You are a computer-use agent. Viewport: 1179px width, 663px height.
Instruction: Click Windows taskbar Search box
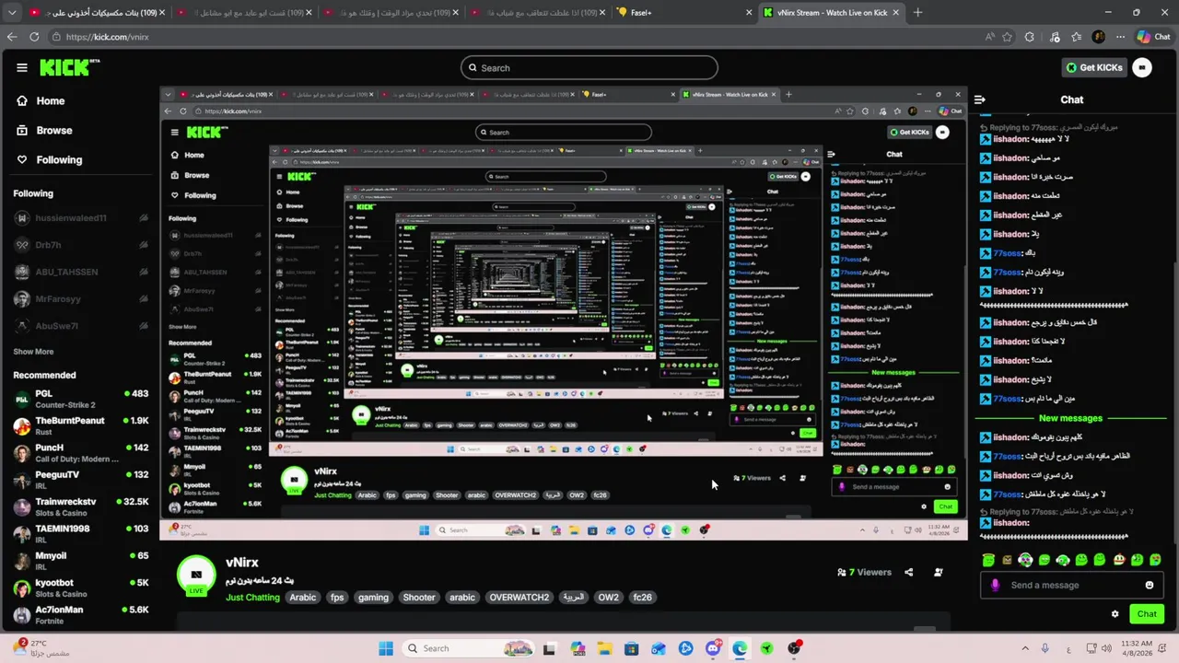click(x=470, y=648)
